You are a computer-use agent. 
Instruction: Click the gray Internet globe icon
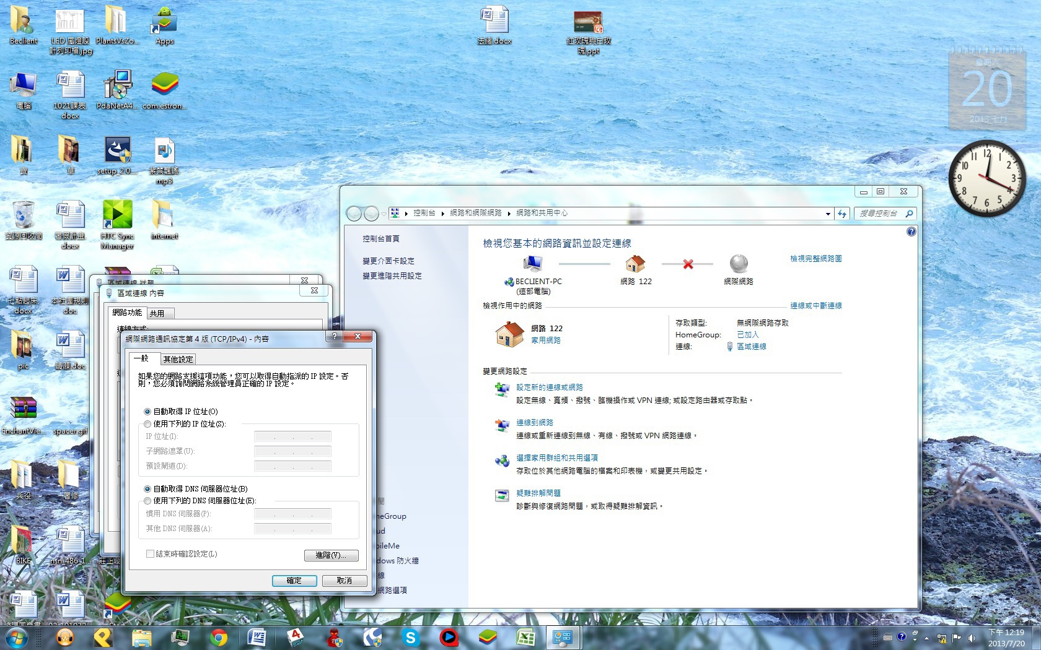738,264
